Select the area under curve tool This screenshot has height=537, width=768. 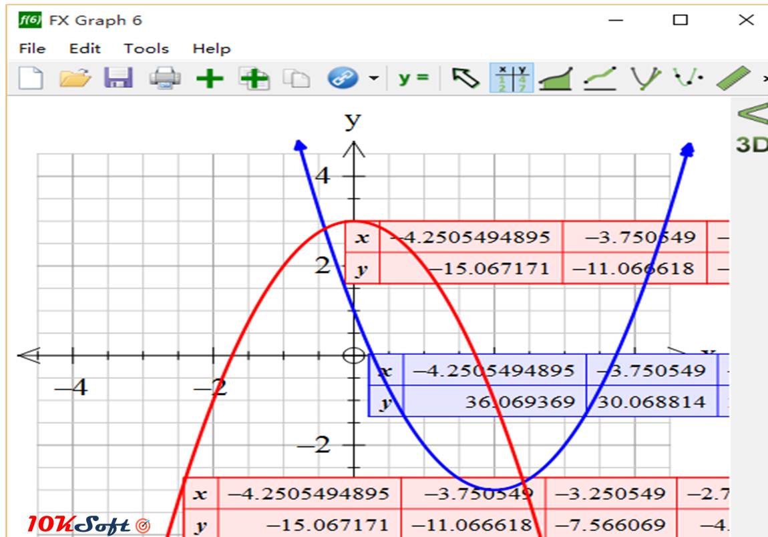point(556,78)
